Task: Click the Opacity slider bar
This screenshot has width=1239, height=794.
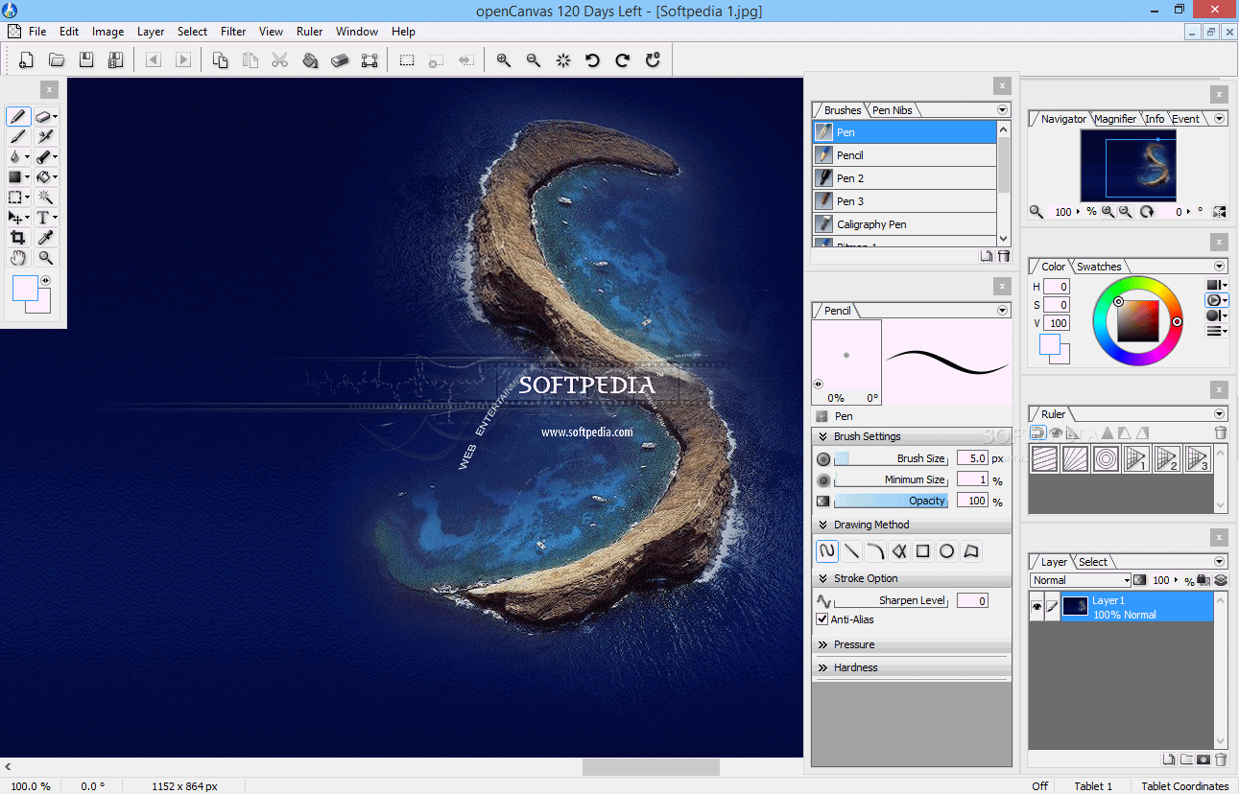Action: (892, 501)
